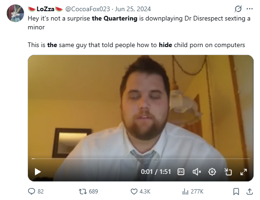This screenshot has height=200, width=260.
Task: Click the video progress bar
Action: (x=141, y=159)
